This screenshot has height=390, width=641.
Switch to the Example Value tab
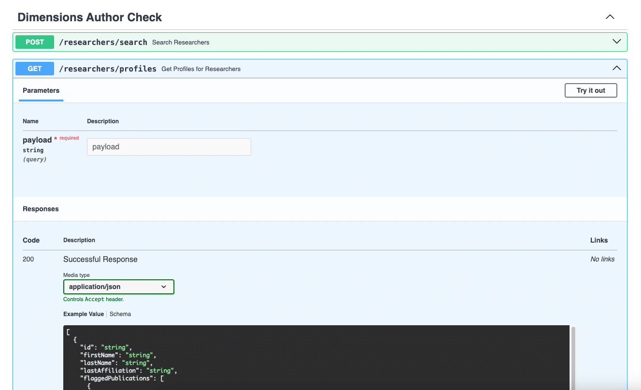pyautogui.click(x=84, y=314)
